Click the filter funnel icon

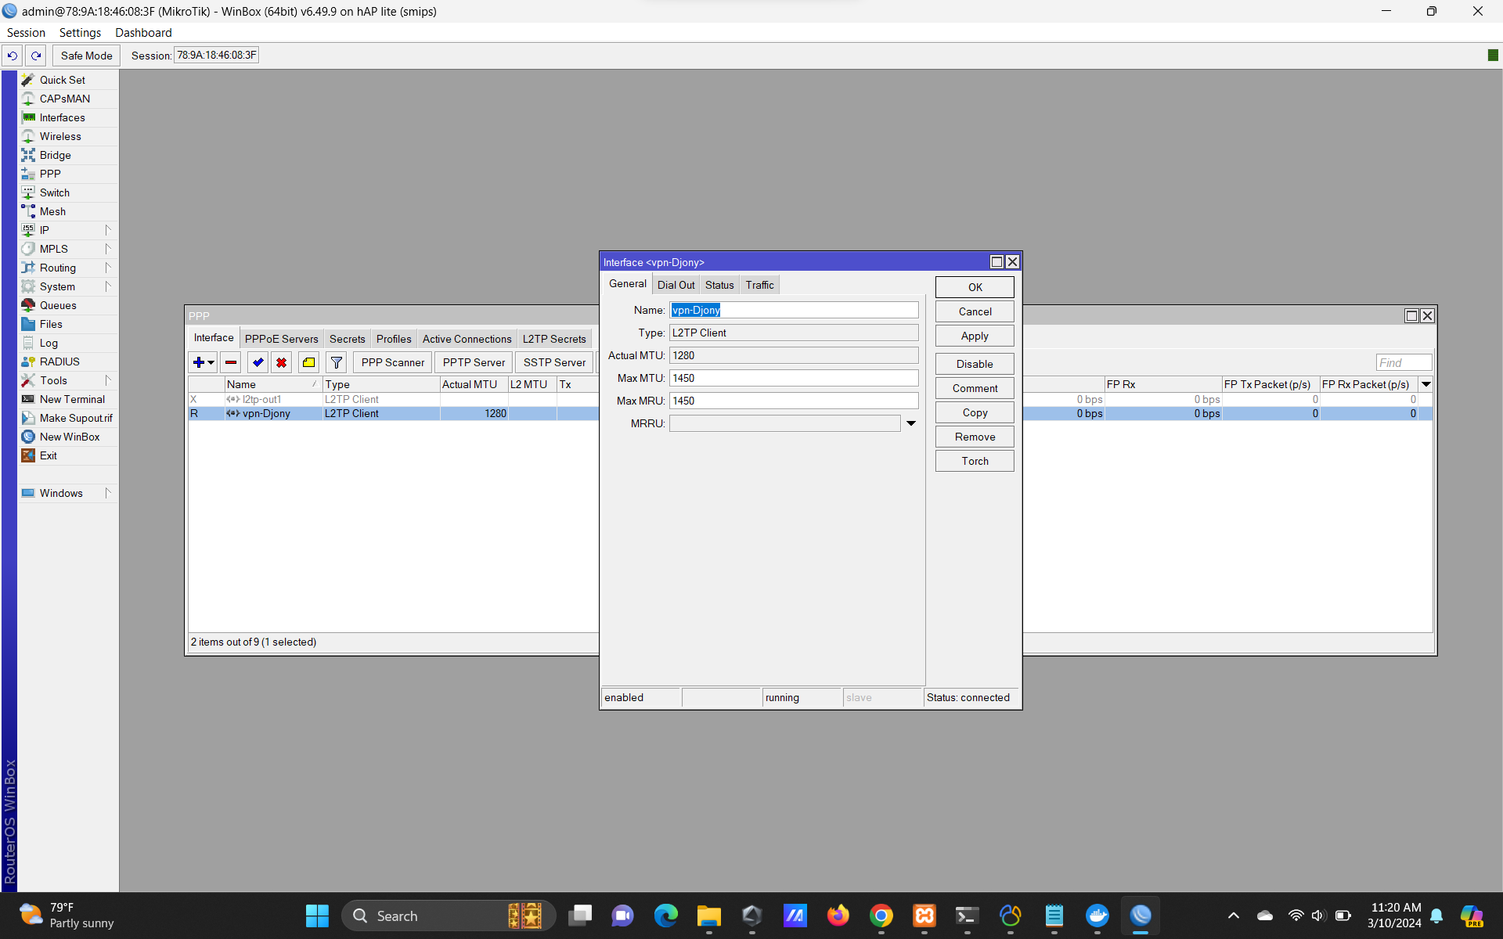click(x=337, y=362)
